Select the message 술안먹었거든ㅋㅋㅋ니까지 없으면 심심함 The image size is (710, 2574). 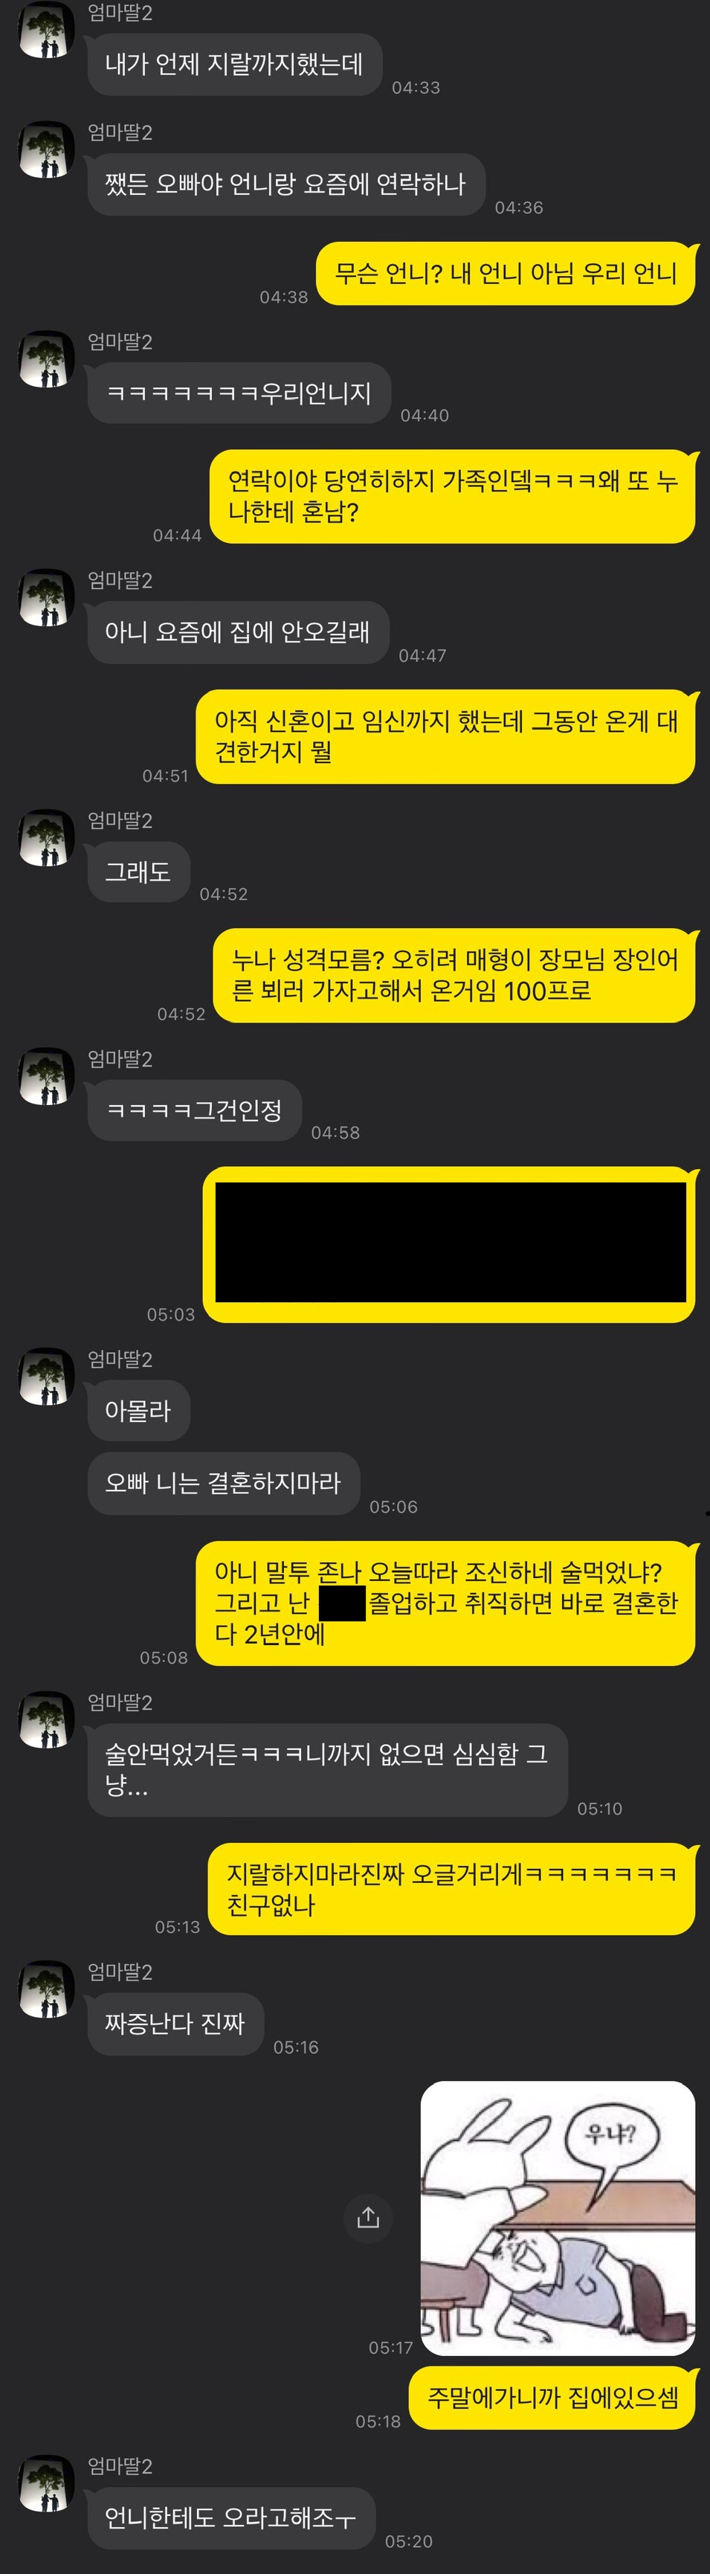tap(328, 1769)
